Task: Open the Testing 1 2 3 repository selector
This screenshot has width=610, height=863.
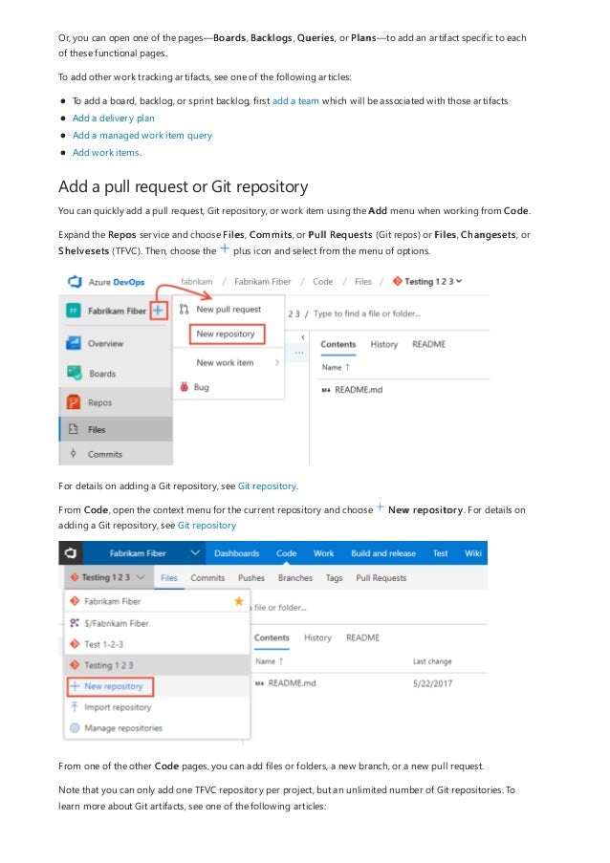Action: tap(108, 577)
